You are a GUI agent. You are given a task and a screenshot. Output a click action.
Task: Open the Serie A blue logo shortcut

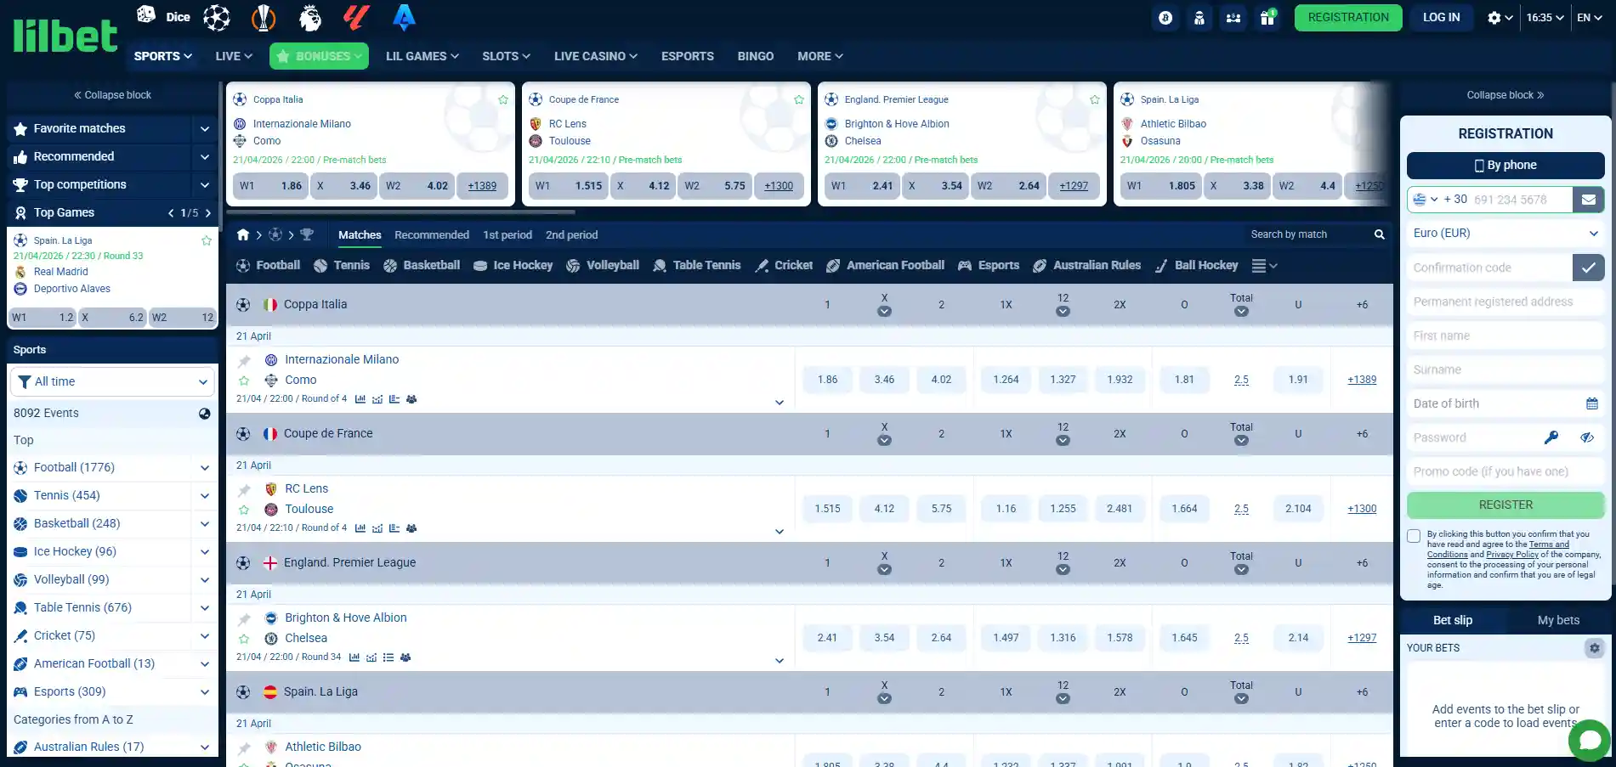tap(404, 17)
